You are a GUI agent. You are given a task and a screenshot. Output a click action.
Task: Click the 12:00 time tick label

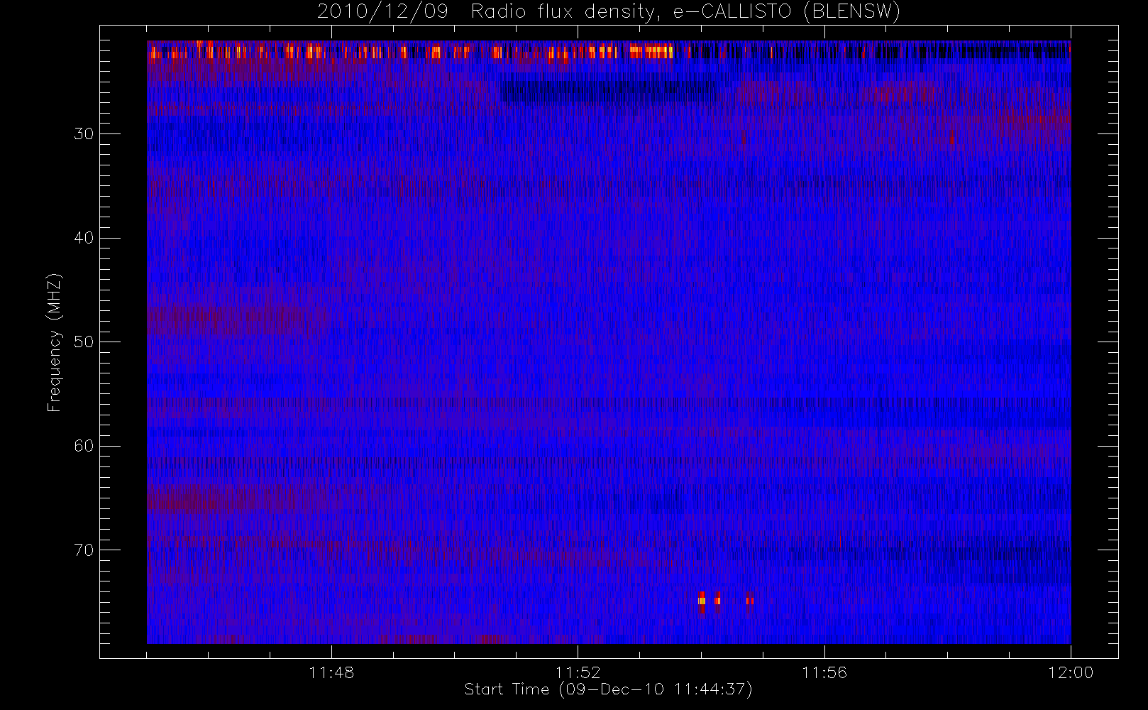coord(1071,672)
